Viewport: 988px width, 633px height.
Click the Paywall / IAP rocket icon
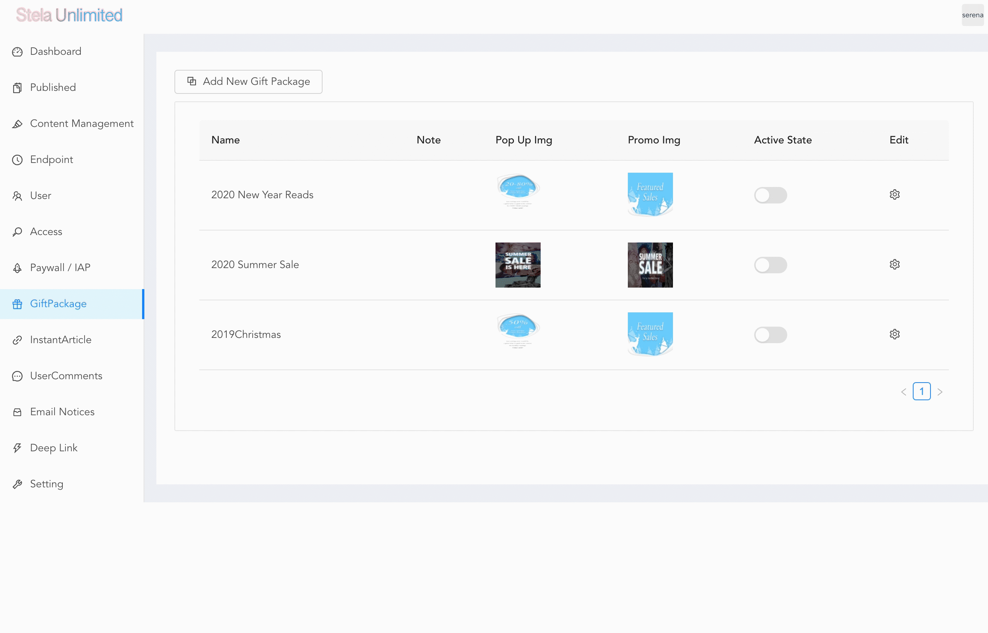point(17,268)
